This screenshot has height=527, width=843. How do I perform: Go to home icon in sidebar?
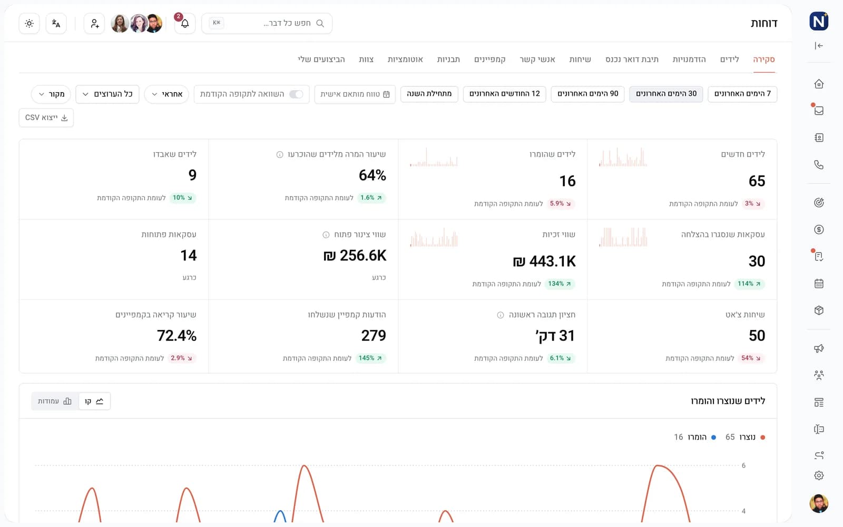click(x=819, y=84)
